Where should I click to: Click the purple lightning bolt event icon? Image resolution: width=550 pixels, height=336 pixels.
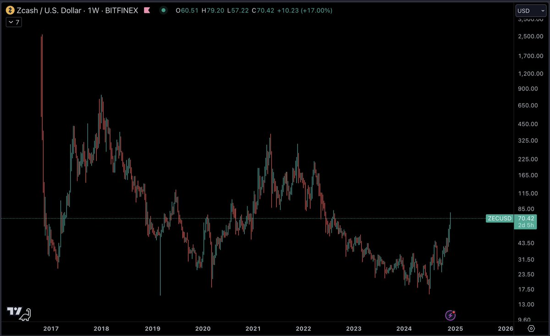tap(451, 315)
